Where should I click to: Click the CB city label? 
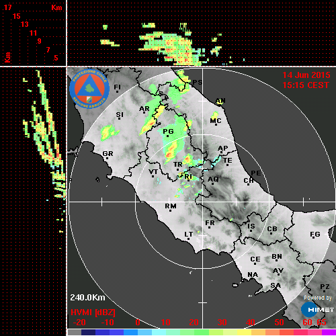coord(272,229)
